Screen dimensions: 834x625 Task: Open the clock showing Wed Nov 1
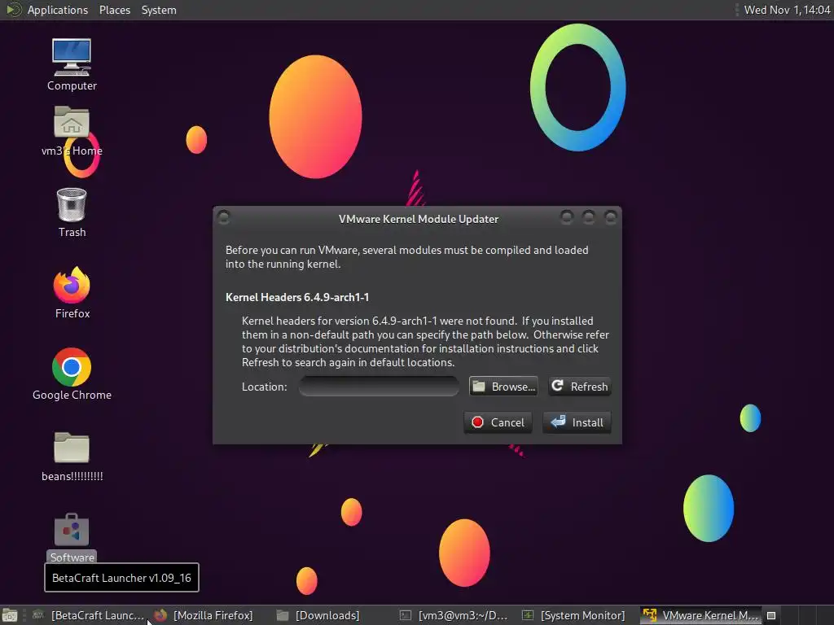788,10
